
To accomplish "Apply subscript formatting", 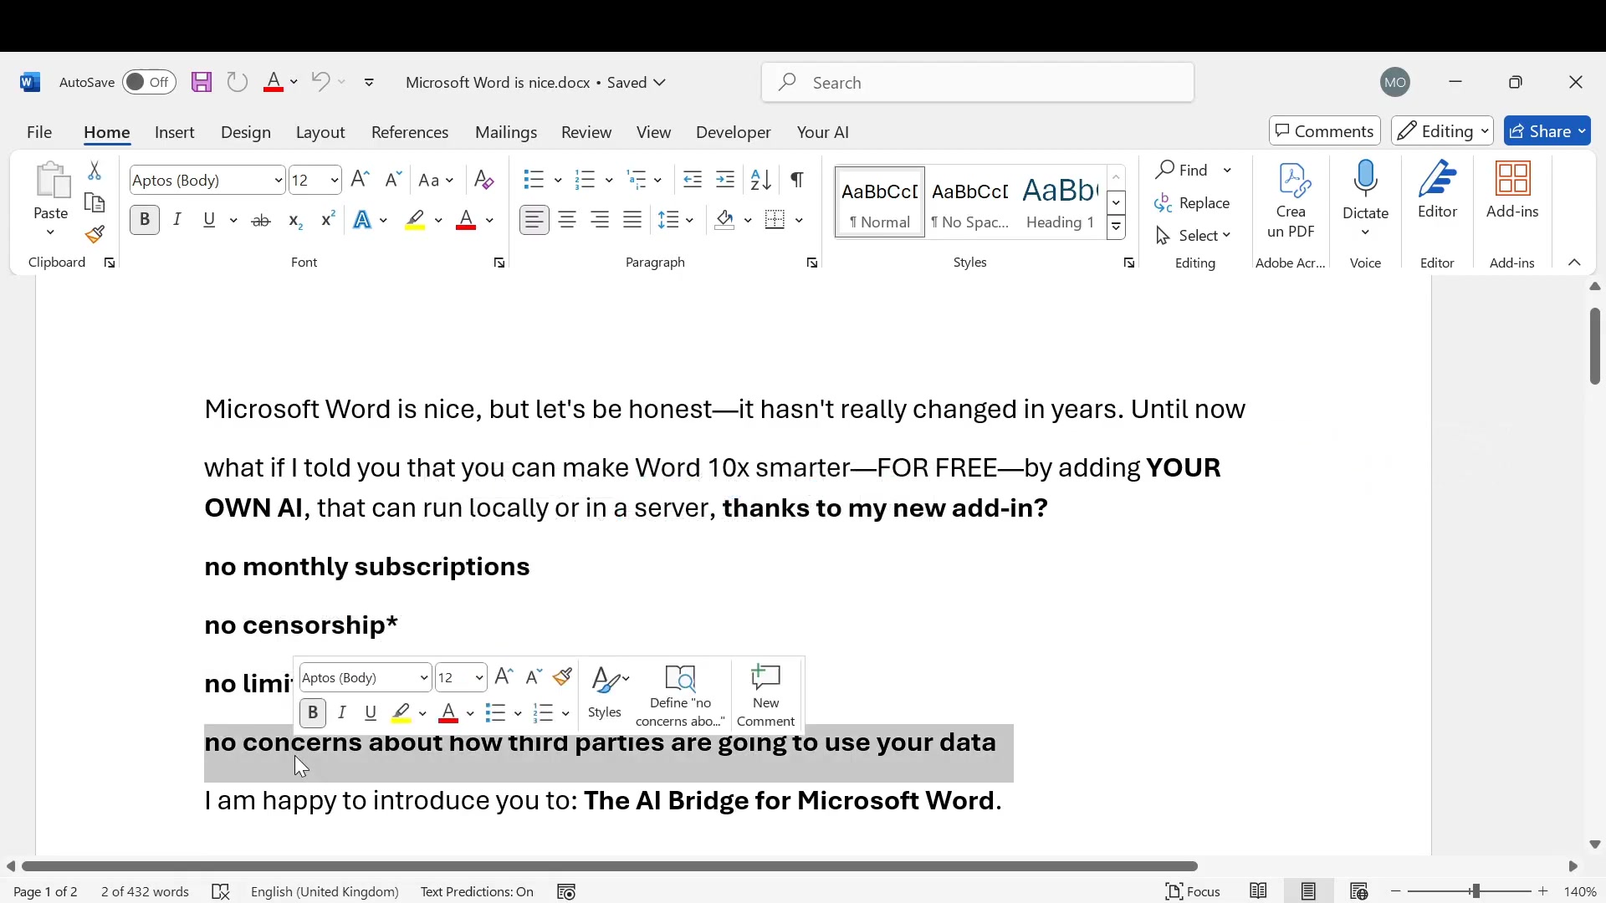I will coord(294,220).
